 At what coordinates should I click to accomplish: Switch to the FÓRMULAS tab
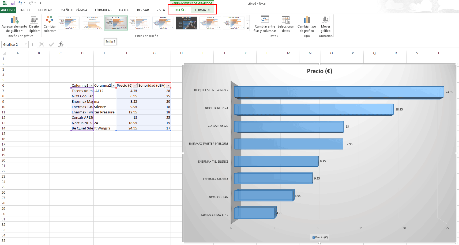pos(103,10)
